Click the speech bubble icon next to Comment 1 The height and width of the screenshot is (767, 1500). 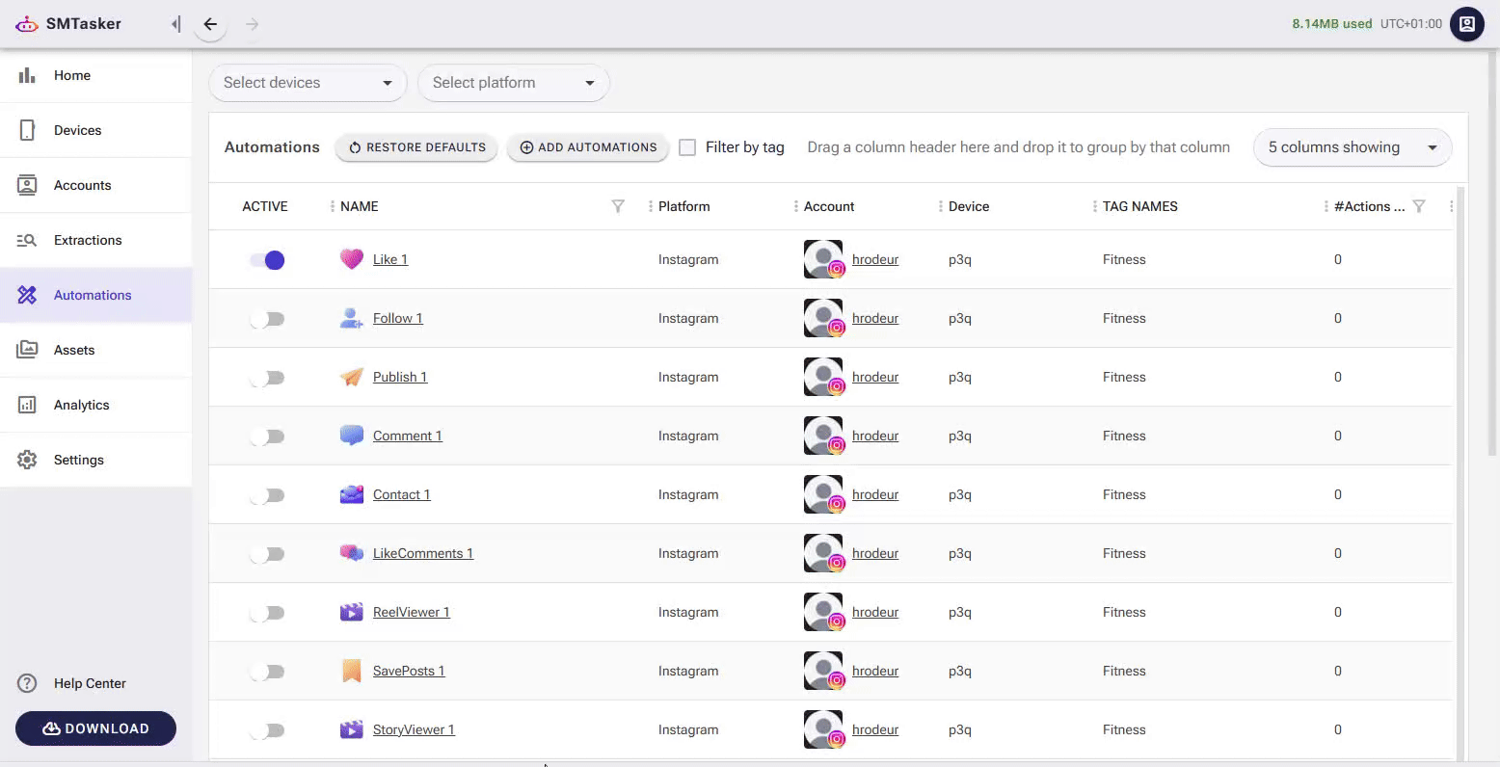point(352,436)
